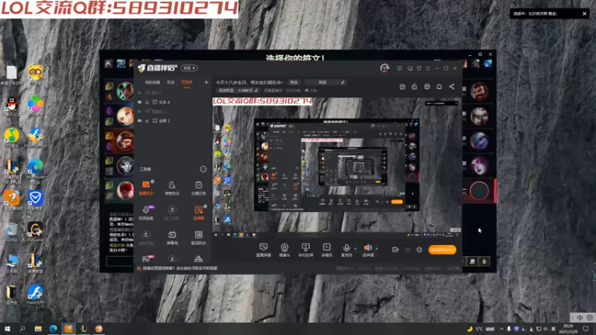Image resolution: width=596 pixels, height=335 pixels.
Task: Open the notification bell icon
Action: coord(439,86)
